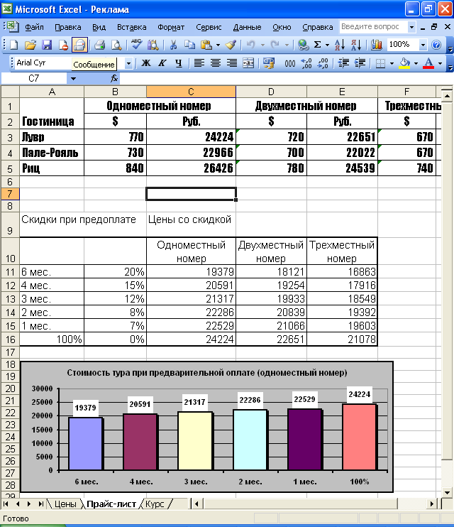Apply yellow fill color bucket
Image resolution: width=454 pixels, height=527 pixels.
coord(404,63)
